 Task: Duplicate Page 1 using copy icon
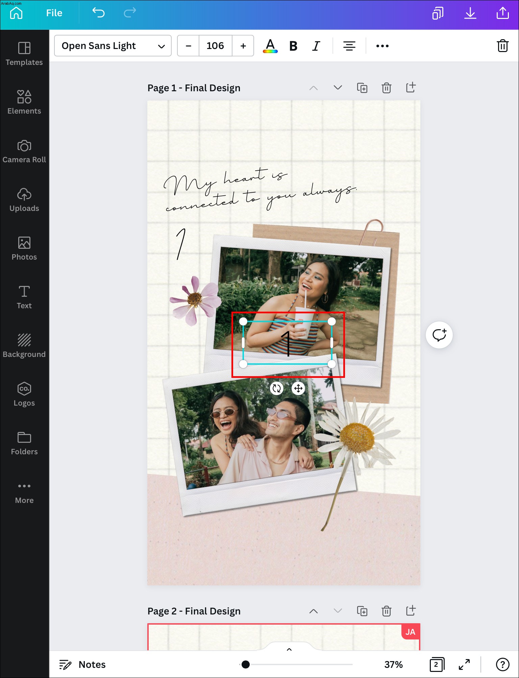point(362,88)
